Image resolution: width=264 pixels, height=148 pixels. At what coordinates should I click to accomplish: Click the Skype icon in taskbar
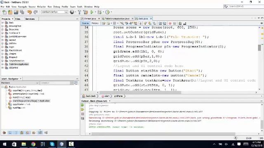(52, 144)
